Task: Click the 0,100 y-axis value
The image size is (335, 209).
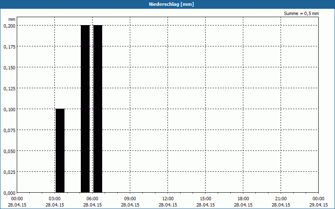Action: tap(9, 110)
